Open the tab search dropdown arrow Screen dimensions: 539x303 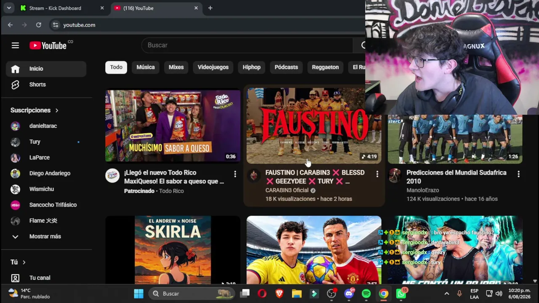tap(8, 8)
